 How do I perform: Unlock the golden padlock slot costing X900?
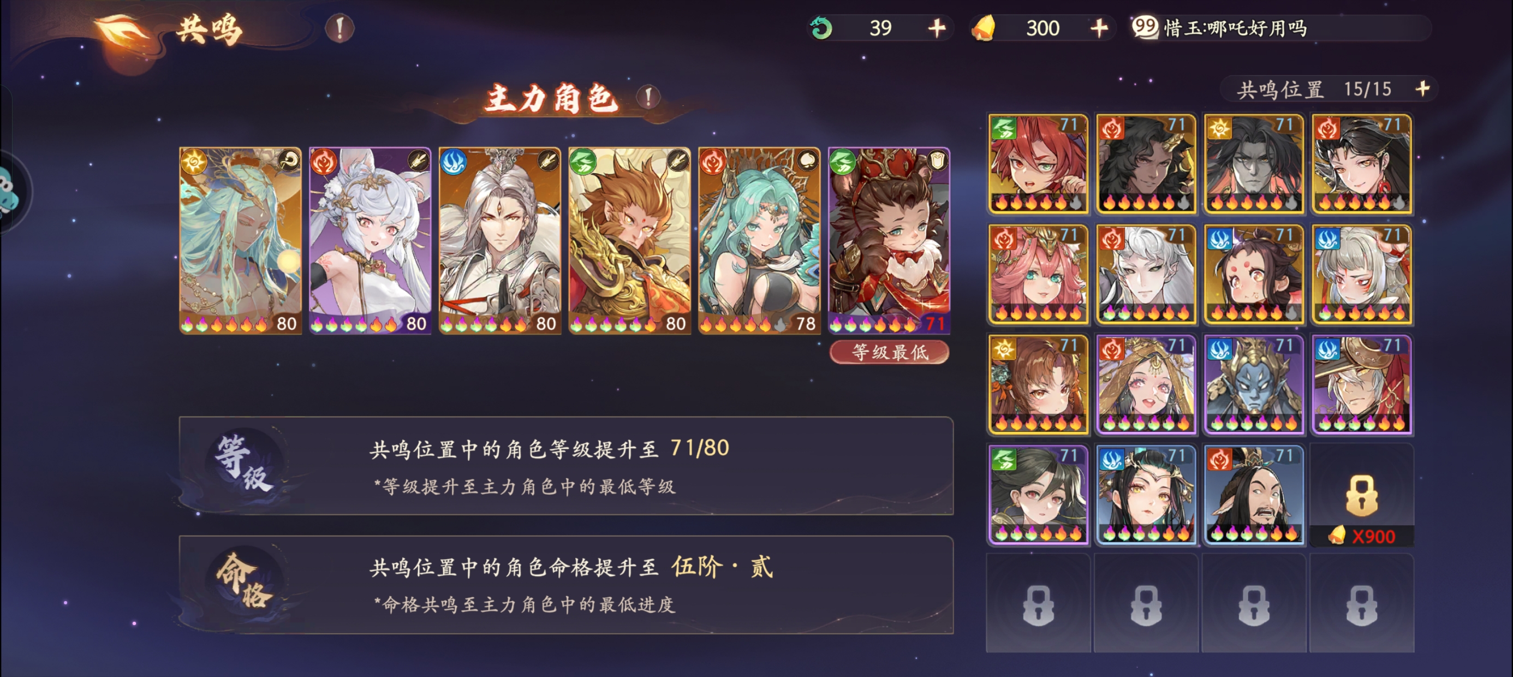[1361, 496]
